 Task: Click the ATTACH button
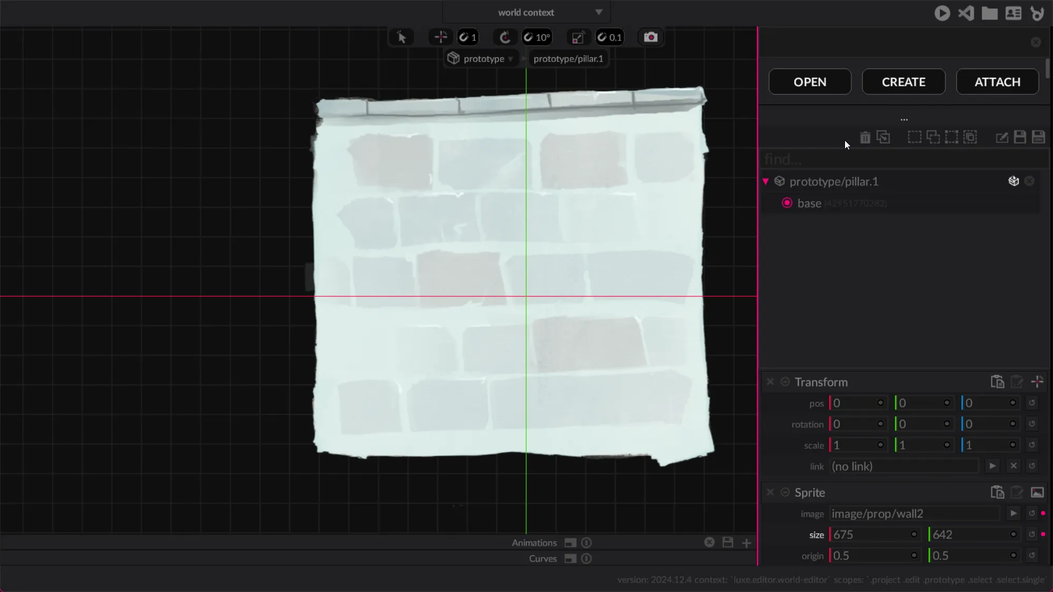997,82
